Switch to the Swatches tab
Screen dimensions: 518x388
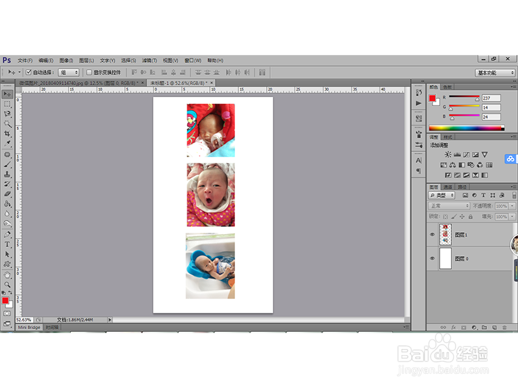(x=447, y=87)
